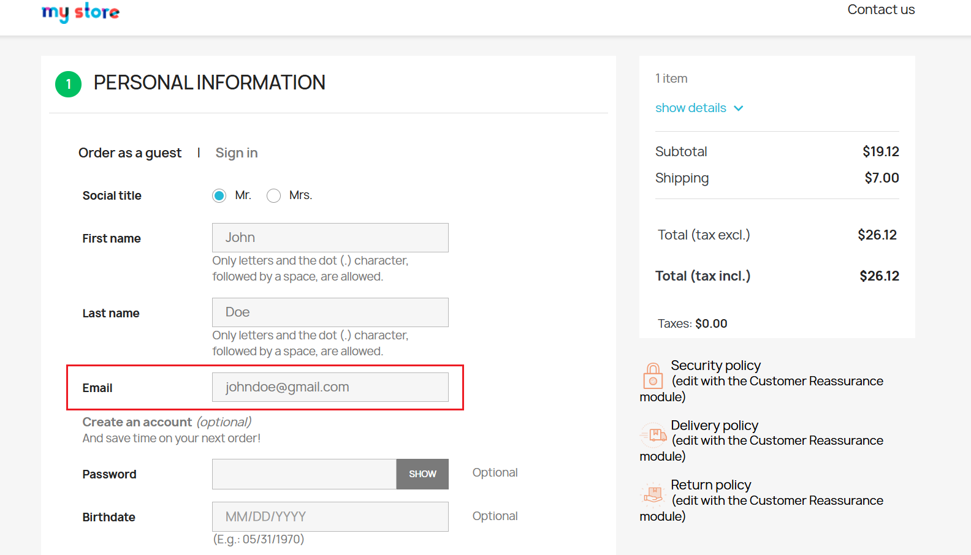Image resolution: width=971 pixels, height=555 pixels.
Task: Click the Personal Information section heading
Action: pyautogui.click(x=209, y=83)
